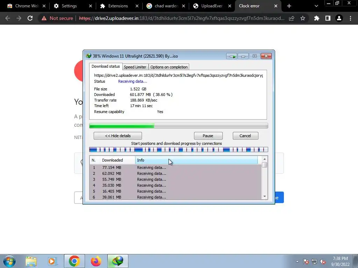This screenshot has height=268, width=358.
Task: Click the green download progress bar
Action: tap(179, 126)
